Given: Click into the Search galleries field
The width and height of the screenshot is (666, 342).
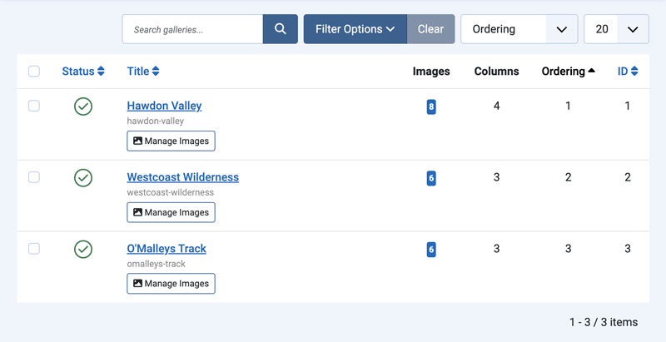Looking at the screenshot, I should click(192, 29).
